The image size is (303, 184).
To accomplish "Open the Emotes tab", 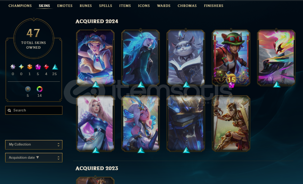I will 65,6.
